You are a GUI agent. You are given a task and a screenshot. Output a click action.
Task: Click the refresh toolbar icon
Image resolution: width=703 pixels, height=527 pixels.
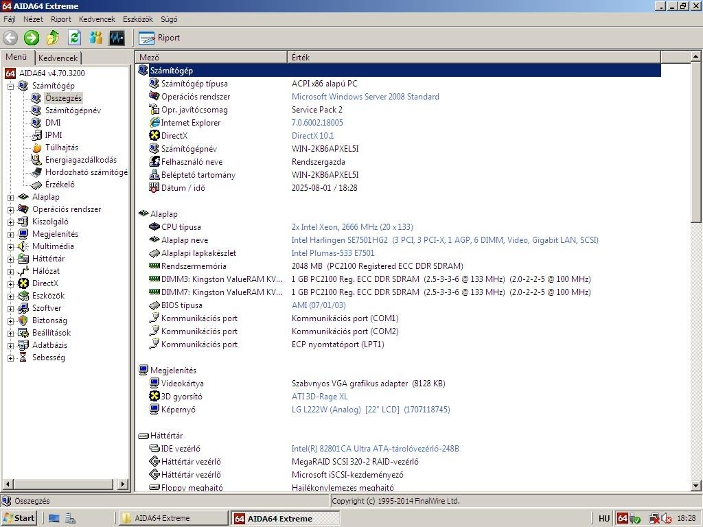click(x=74, y=38)
